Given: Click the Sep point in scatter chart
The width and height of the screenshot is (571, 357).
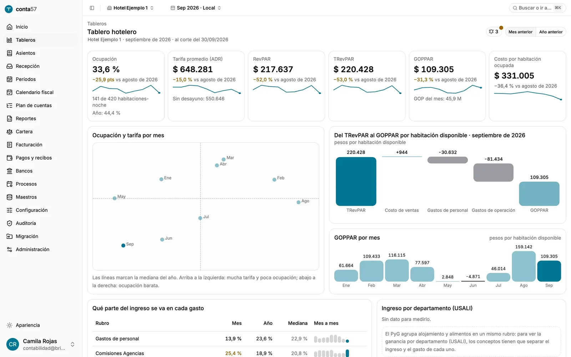Looking at the screenshot, I should pos(123,245).
